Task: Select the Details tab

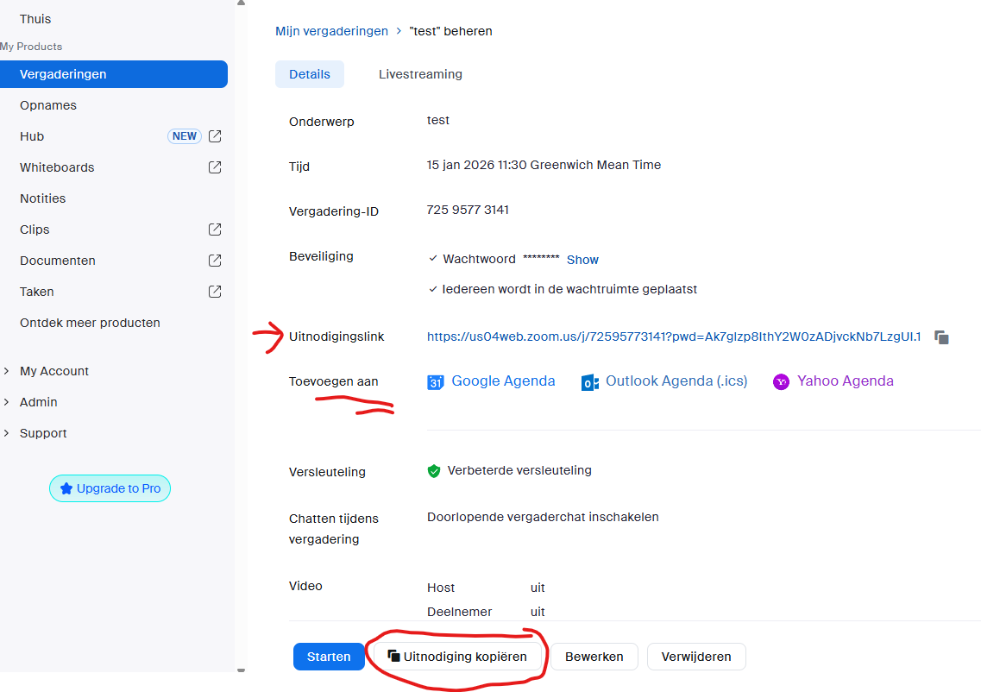Action: pos(309,74)
